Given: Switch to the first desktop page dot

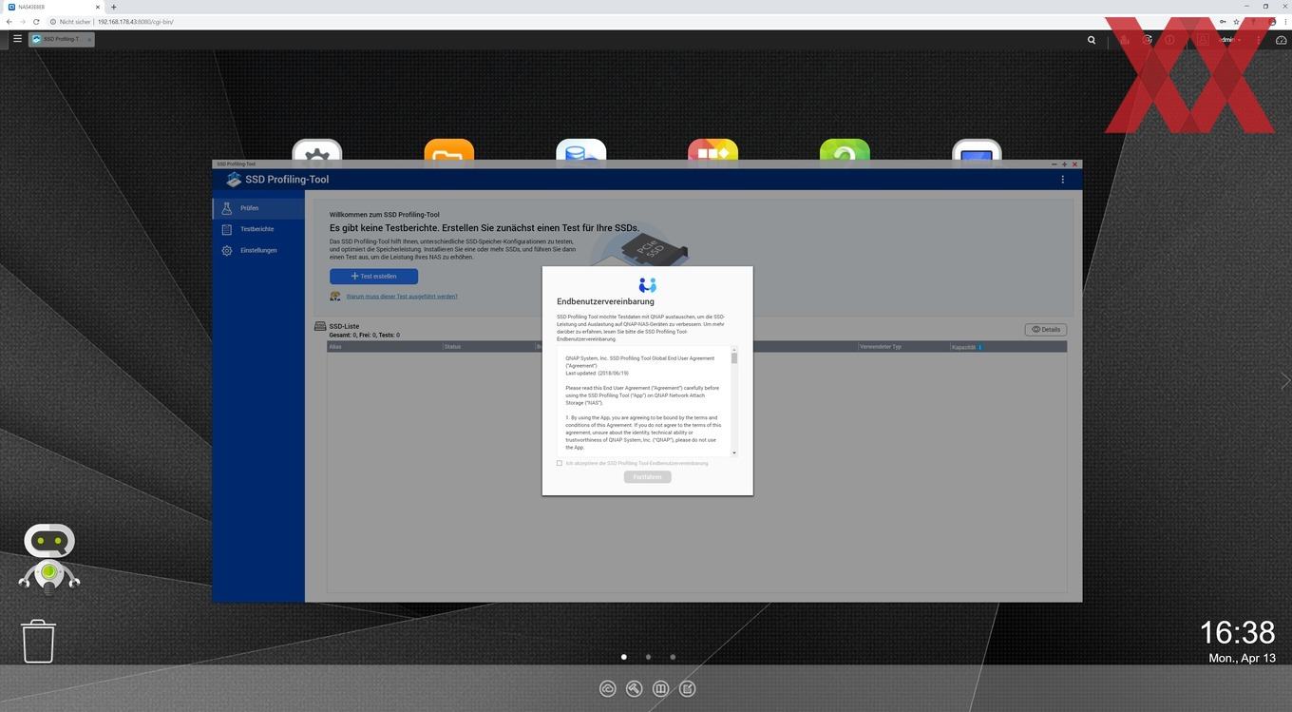Looking at the screenshot, I should click(624, 657).
